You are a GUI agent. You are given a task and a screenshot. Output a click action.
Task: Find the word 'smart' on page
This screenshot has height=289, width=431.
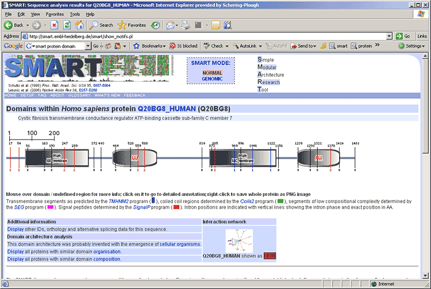click(x=338, y=46)
